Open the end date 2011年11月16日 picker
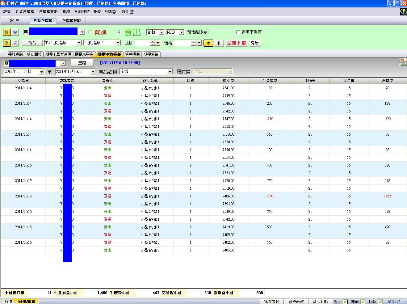This screenshot has height=304, width=407. coord(93,72)
